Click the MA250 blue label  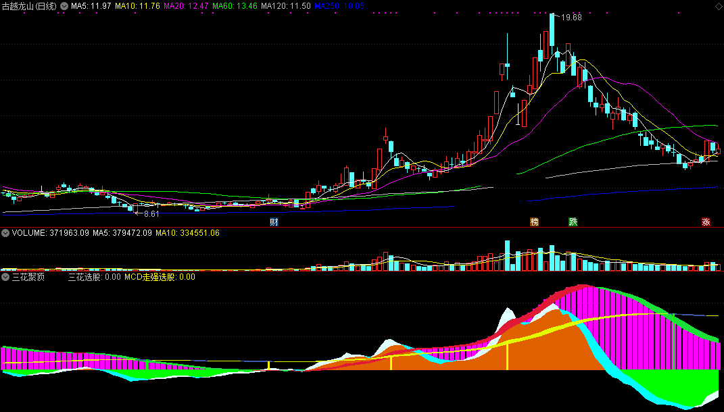pyautogui.click(x=339, y=6)
